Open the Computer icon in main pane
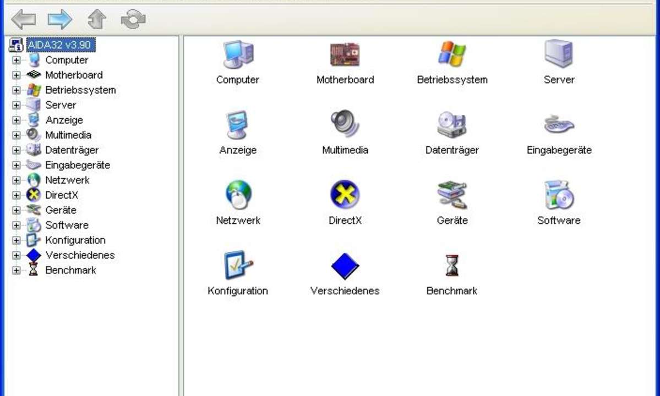Screen dimensions: 660x396 pyautogui.click(x=238, y=54)
